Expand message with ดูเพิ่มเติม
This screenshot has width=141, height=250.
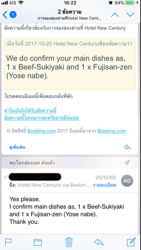click(x=17, y=147)
